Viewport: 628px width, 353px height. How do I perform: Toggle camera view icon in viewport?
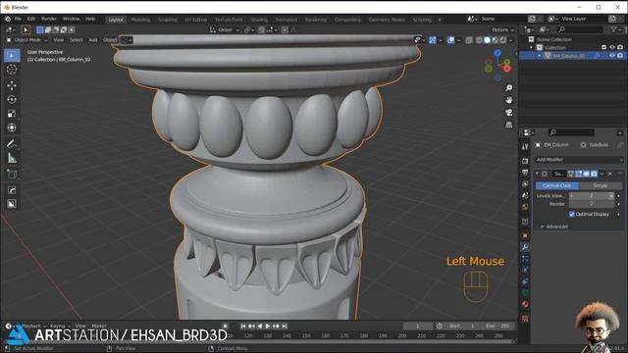click(508, 113)
